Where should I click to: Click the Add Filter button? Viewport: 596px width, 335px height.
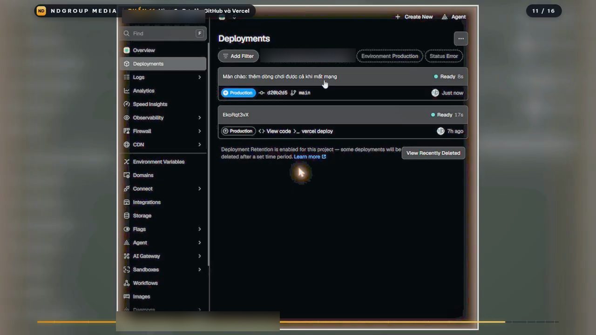[238, 56]
